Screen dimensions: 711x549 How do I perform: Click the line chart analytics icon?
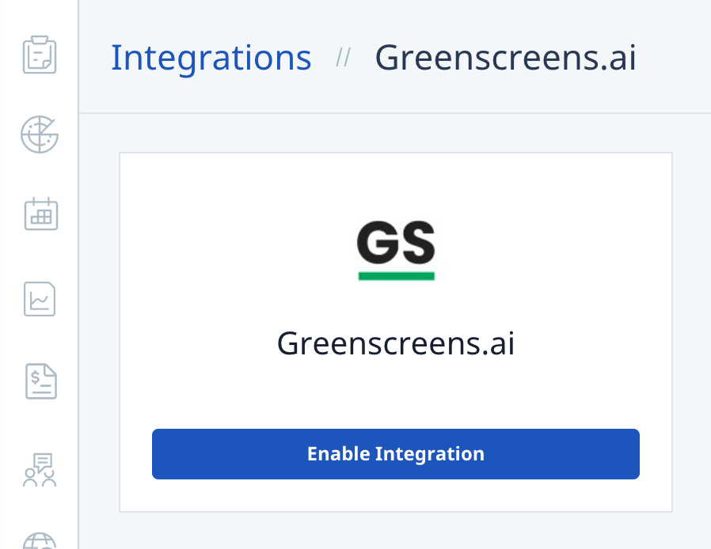point(39,299)
